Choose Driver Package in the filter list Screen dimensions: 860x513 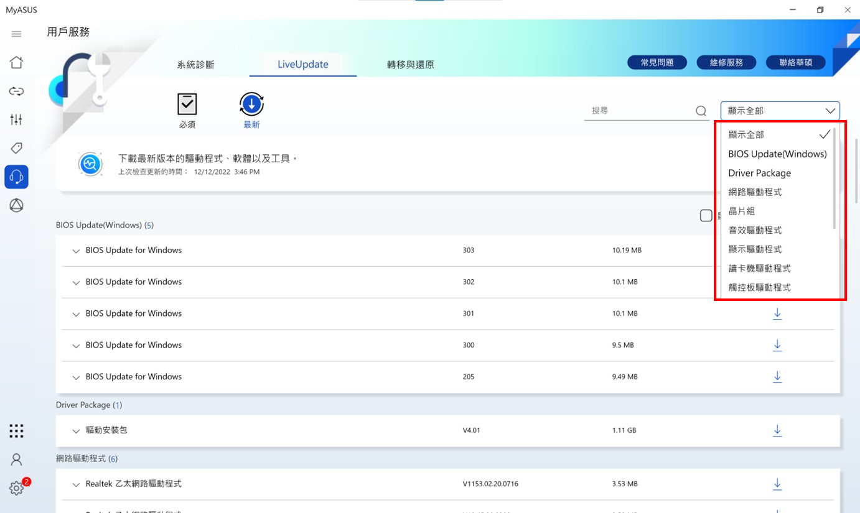click(778, 173)
